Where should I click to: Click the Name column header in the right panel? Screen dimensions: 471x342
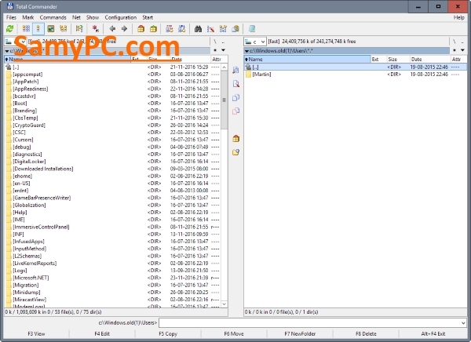307,59
